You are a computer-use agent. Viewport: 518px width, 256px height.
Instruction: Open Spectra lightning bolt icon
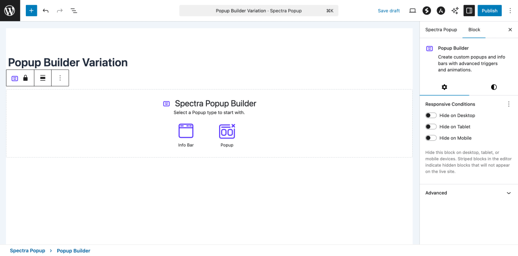coord(426,11)
